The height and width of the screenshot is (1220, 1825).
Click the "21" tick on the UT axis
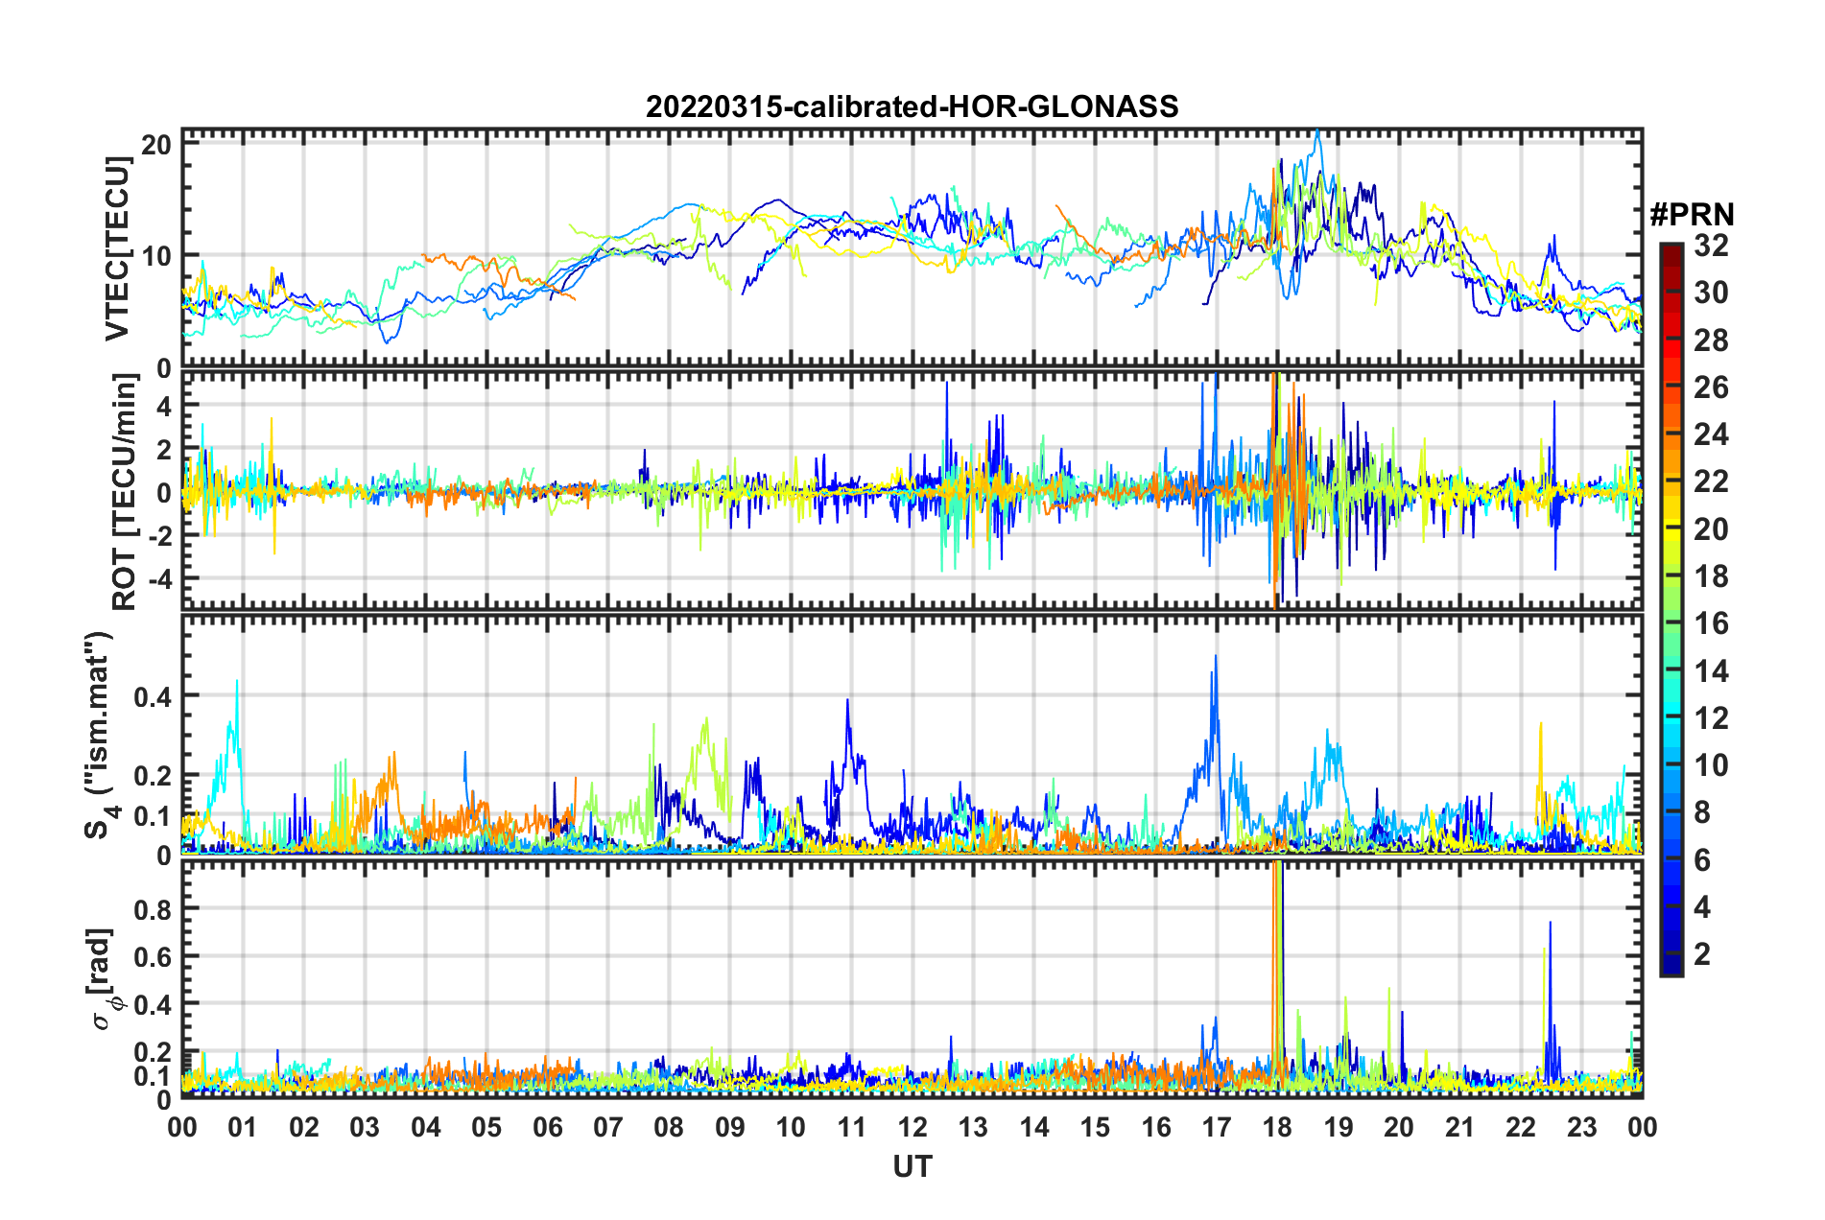click(1460, 1127)
